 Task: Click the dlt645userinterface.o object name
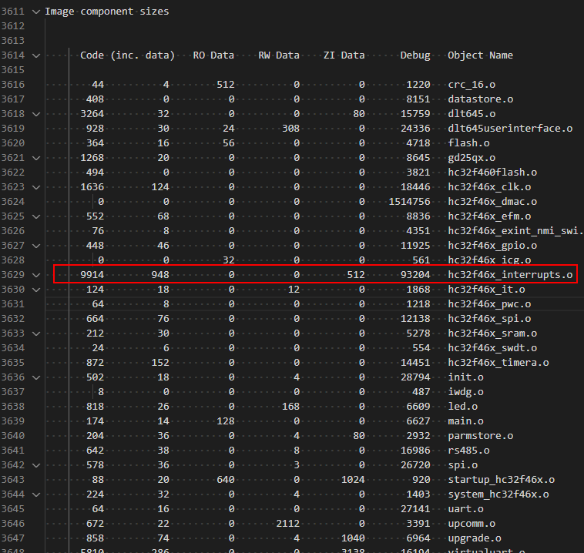(x=510, y=128)
